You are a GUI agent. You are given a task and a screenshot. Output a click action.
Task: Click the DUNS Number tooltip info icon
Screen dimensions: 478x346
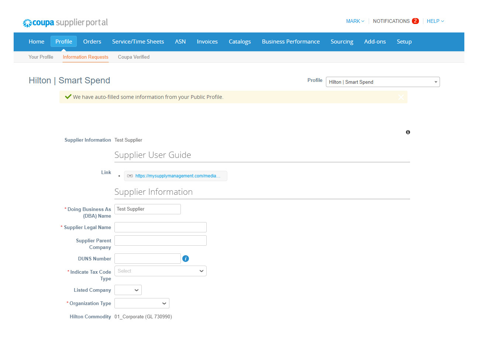coord(186,259)
